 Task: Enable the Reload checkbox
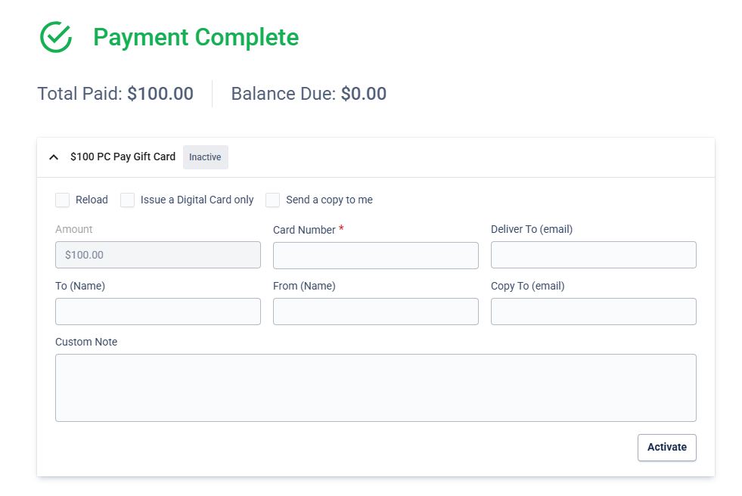pyautogui.click(x=63, y=200)
